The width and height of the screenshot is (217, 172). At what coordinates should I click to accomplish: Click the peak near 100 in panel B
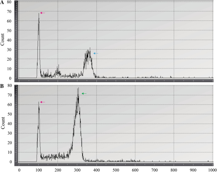click(39, 103)
